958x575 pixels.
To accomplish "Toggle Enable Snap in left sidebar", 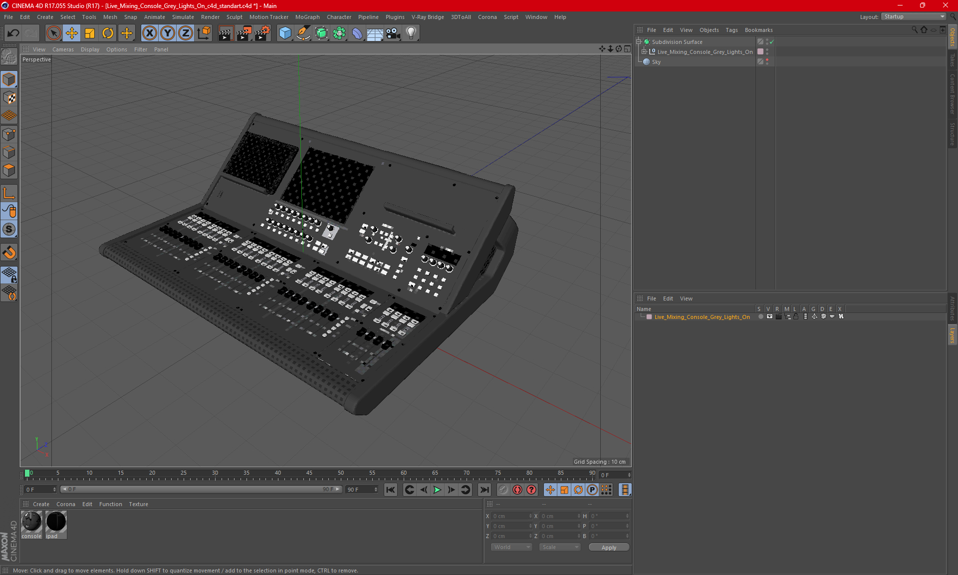I will tap(9, 253).
